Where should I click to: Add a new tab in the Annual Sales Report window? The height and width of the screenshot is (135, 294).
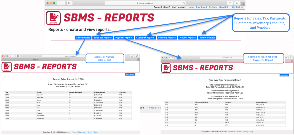pyautogui.click(x=139, y=59)
